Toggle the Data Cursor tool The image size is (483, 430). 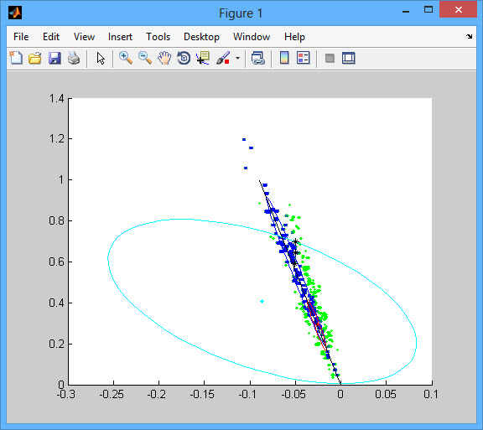[203, 58]
